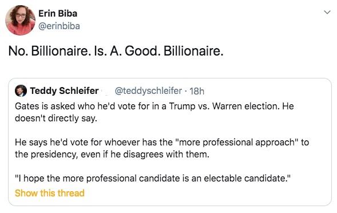The image size is (337, 213).
Task: Open the tweet options chevron menu
Action: point(327,12)
